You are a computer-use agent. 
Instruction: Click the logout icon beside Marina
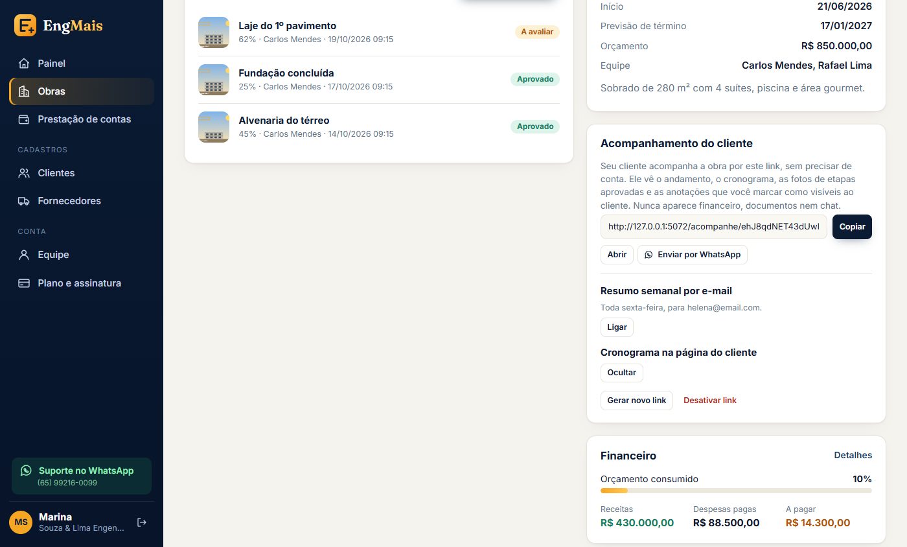[142, 522]
